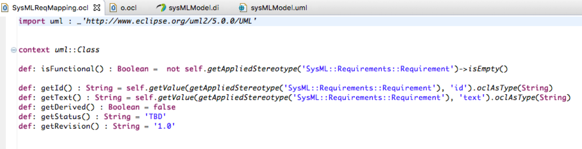Click the getText() definition name
The height and width of the screenshot is (149, 582).
coord(61,98)
